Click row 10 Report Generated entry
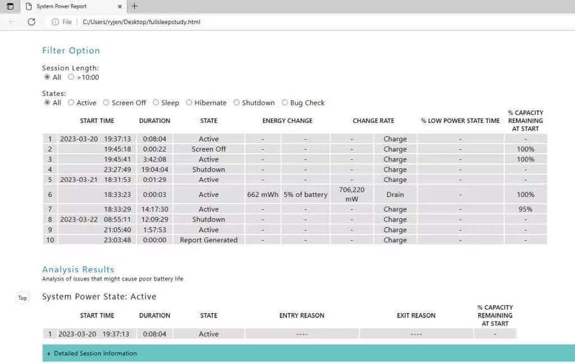This screenshot has width=575, height=363. click(x=295, y=240)
